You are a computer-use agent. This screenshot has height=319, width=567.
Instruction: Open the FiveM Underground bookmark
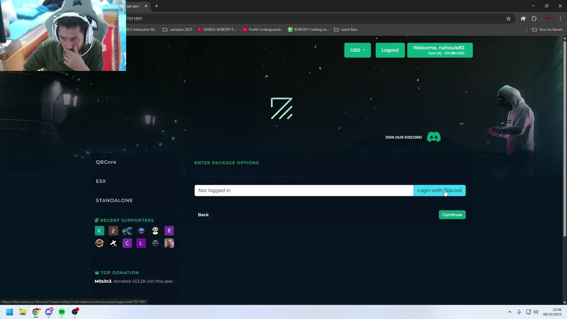click(x=263, y=30)
